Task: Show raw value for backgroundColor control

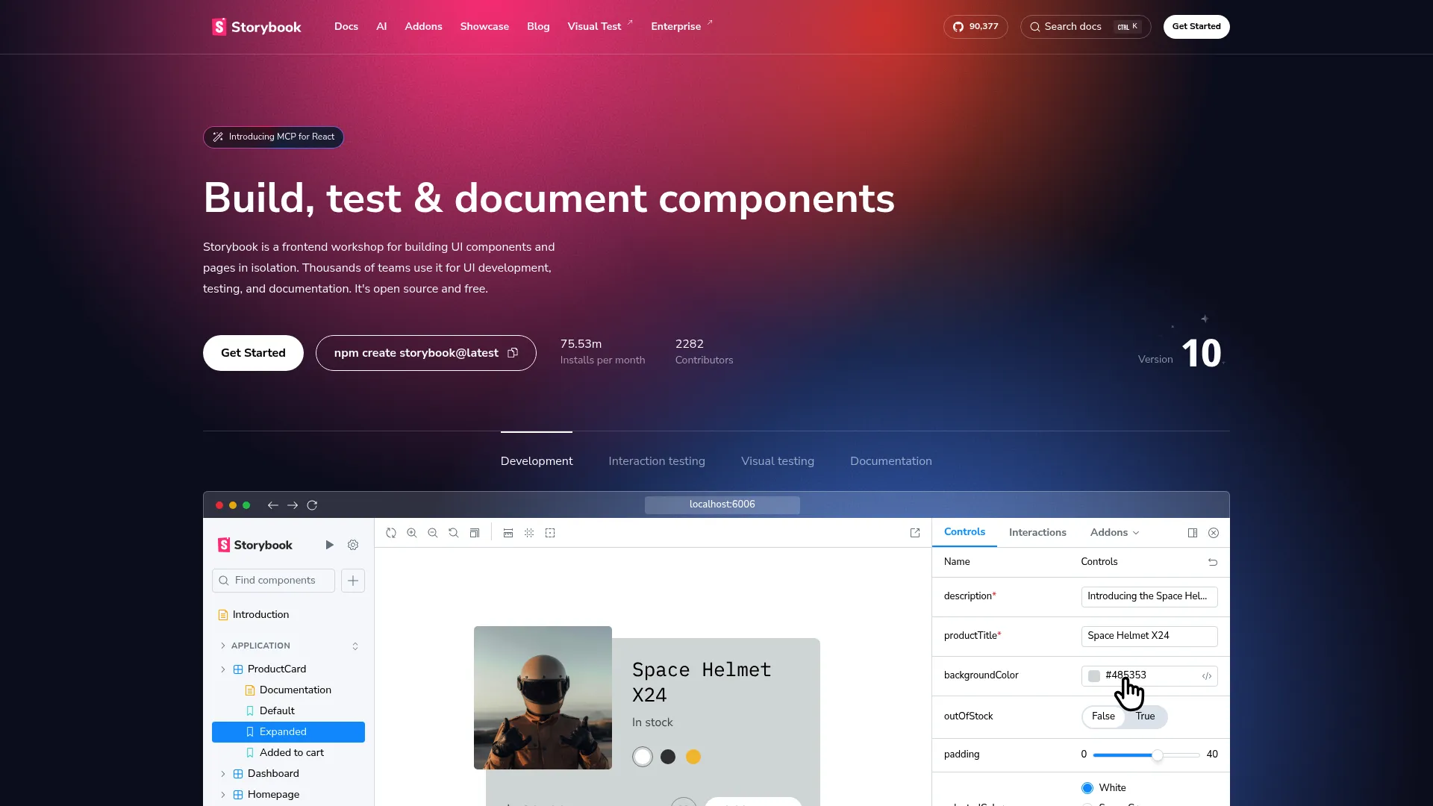Action: coord(1207,676)
